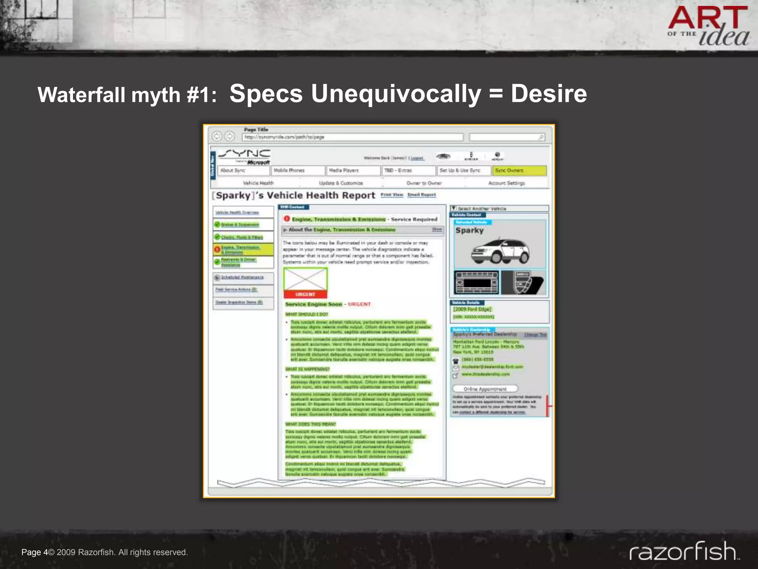Click the Online Appointment button
The width and height of the screenshot is (758, 569).
pos(485,389)
